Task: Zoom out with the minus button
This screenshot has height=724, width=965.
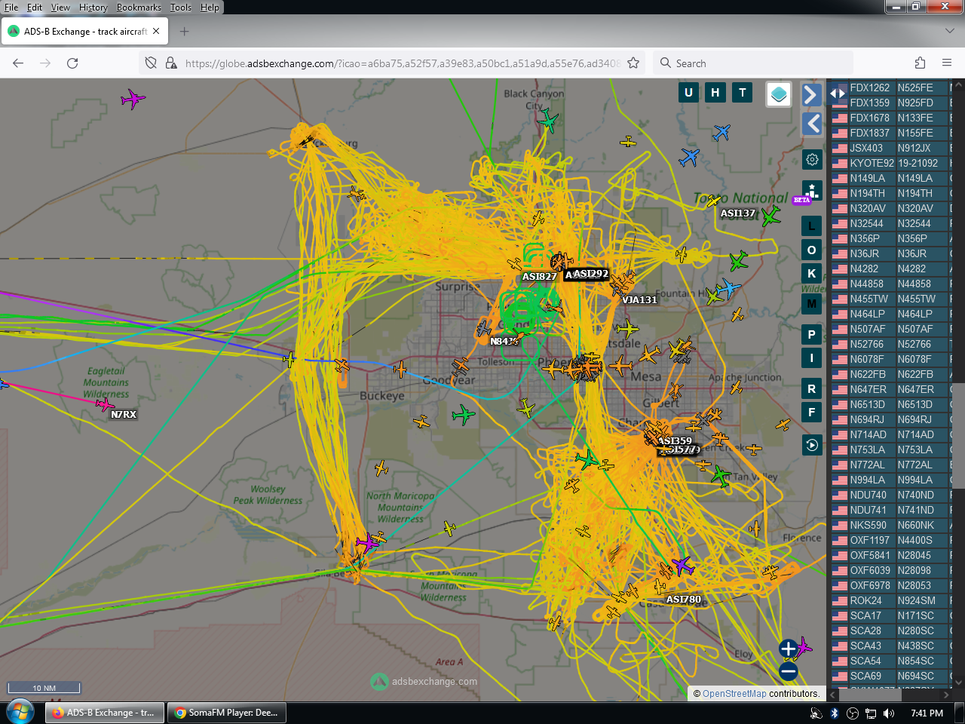Action: 789,671
